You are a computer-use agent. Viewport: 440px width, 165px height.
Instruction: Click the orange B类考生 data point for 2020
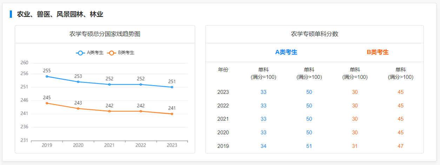78,108
